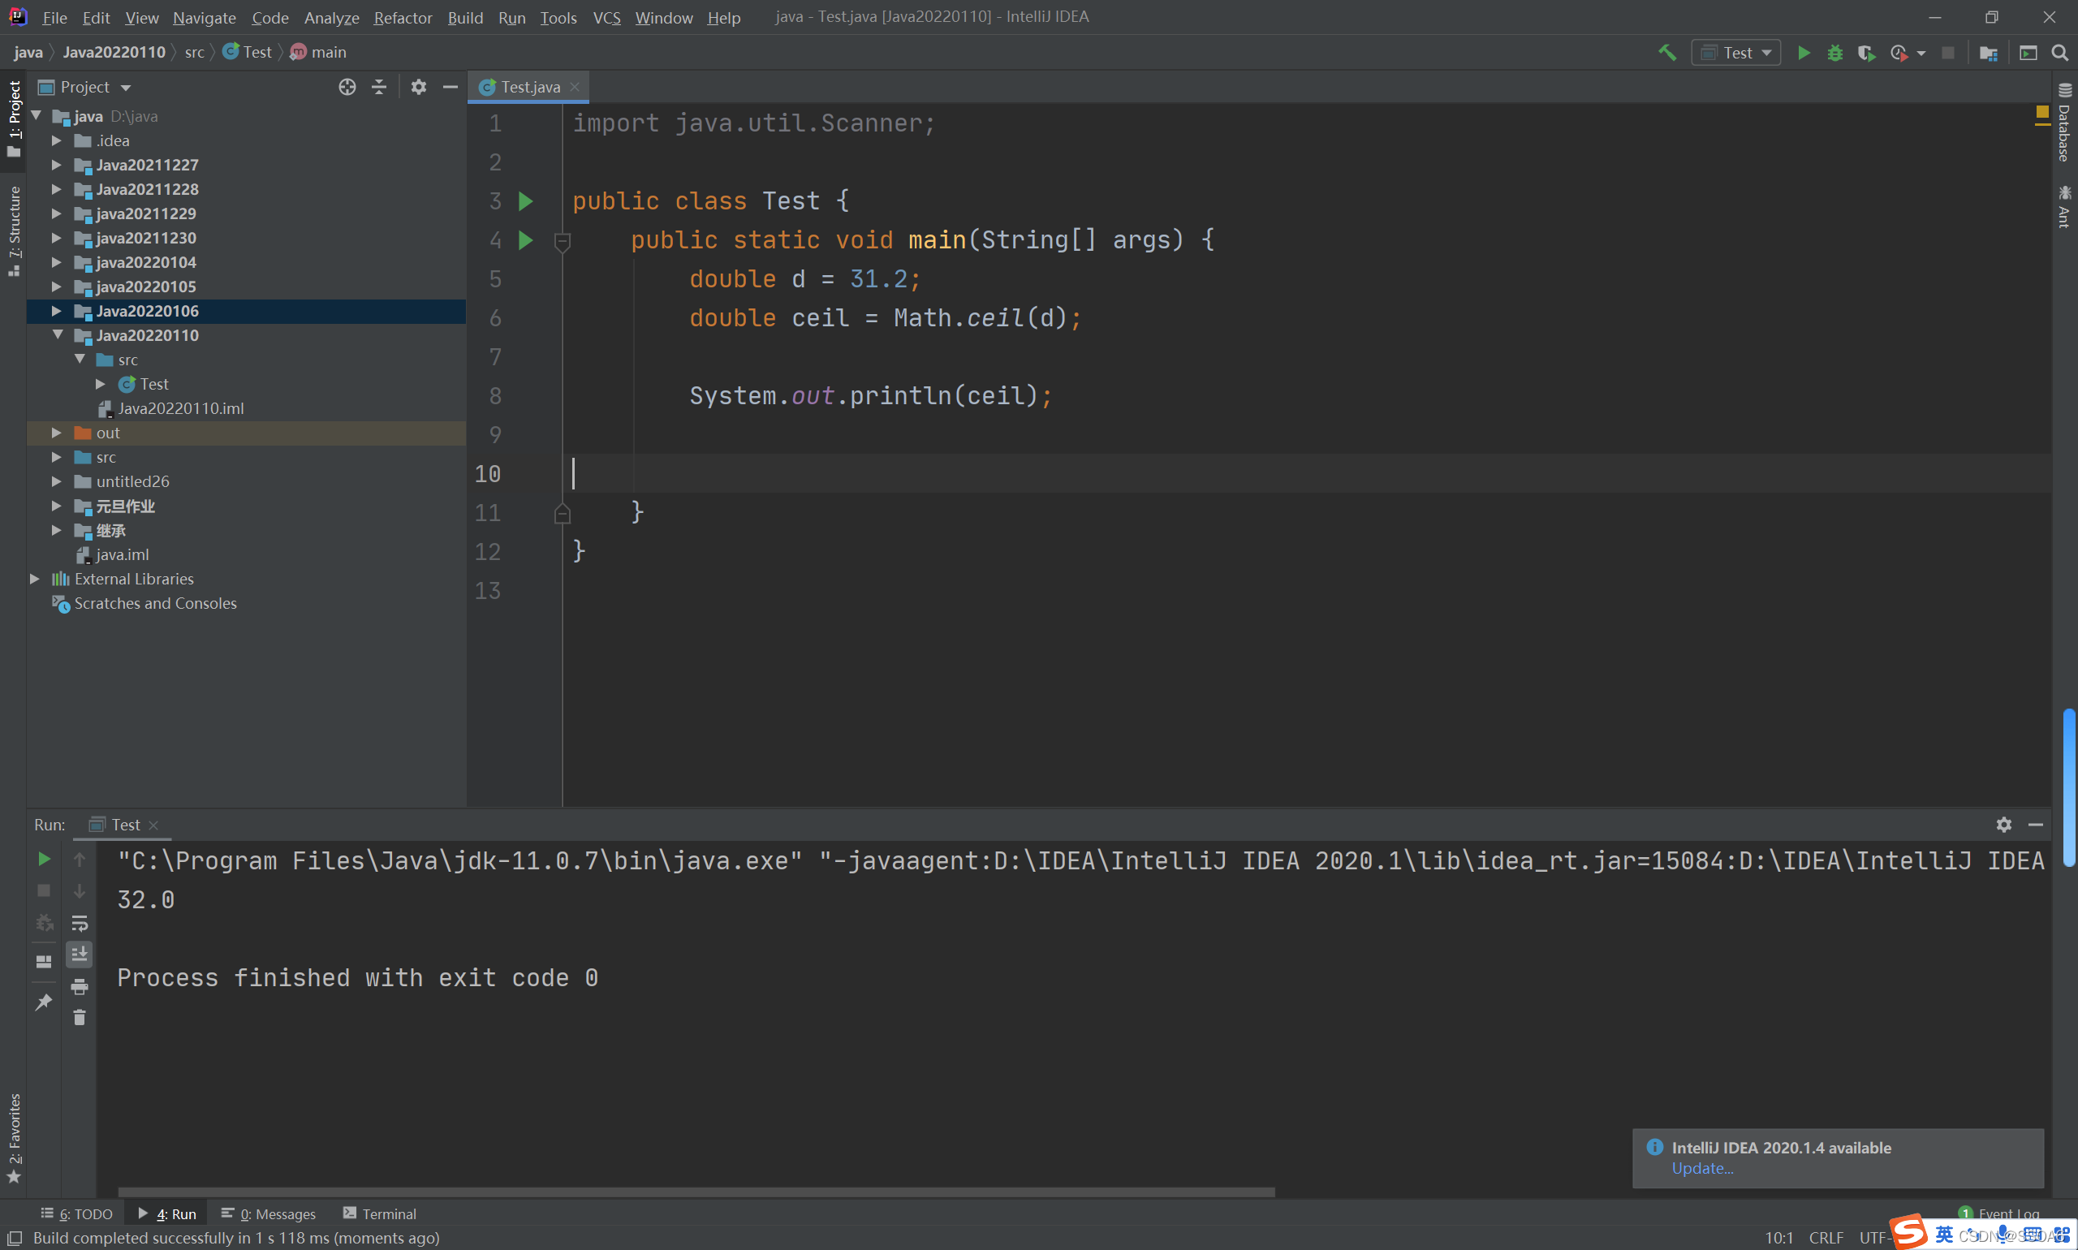2078x1250 pixels.
Task: Select Java20220110.iml file in tree
Action: 181,408
